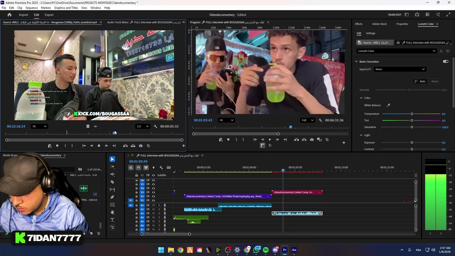Collapse the Color subsection
The height and width of the screenshot is (256, 455).
click(361, 98)
